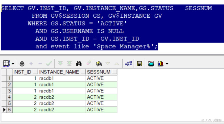This screenshot has width=224, height=124.
Task: Click the connected query tree icon
Action: pyautogui.click(x=128, y=64)
